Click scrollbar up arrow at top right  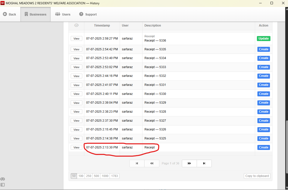tap(287, 9)
